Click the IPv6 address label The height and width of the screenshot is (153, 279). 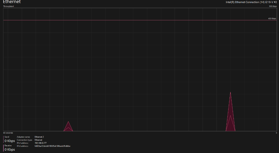(x=23, y=146)
